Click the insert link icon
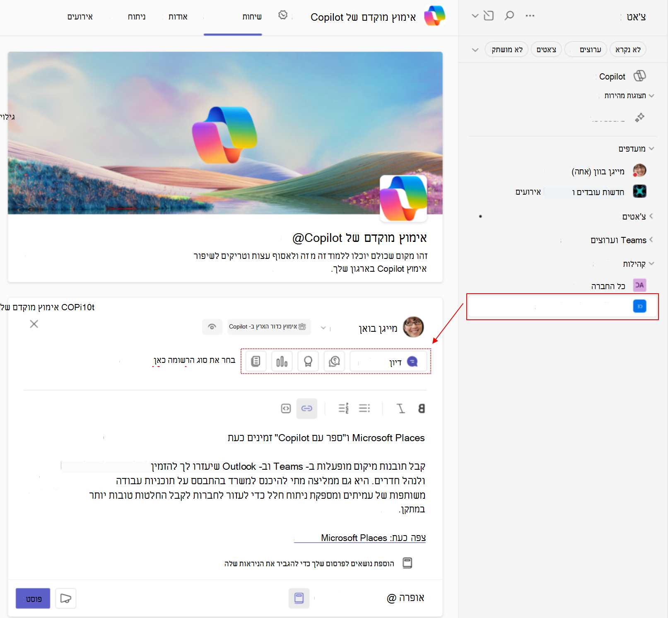This screenshot has height=618, width=668. (x=307, y=408)
